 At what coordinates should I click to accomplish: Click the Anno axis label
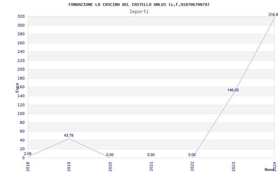[270, 170]
